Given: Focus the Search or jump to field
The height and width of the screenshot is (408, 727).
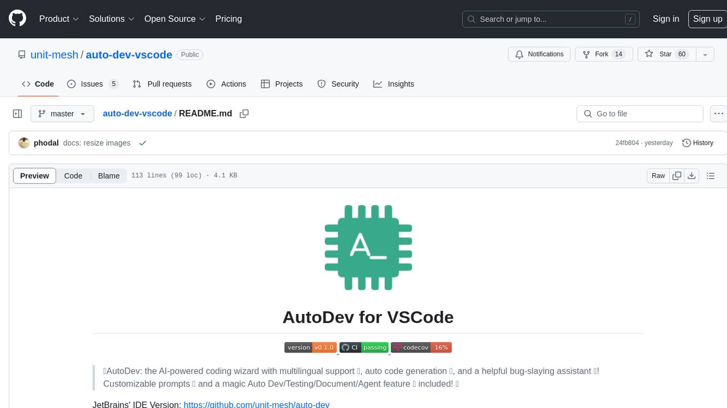Looking at the screenshot, I should coord(552,19).
